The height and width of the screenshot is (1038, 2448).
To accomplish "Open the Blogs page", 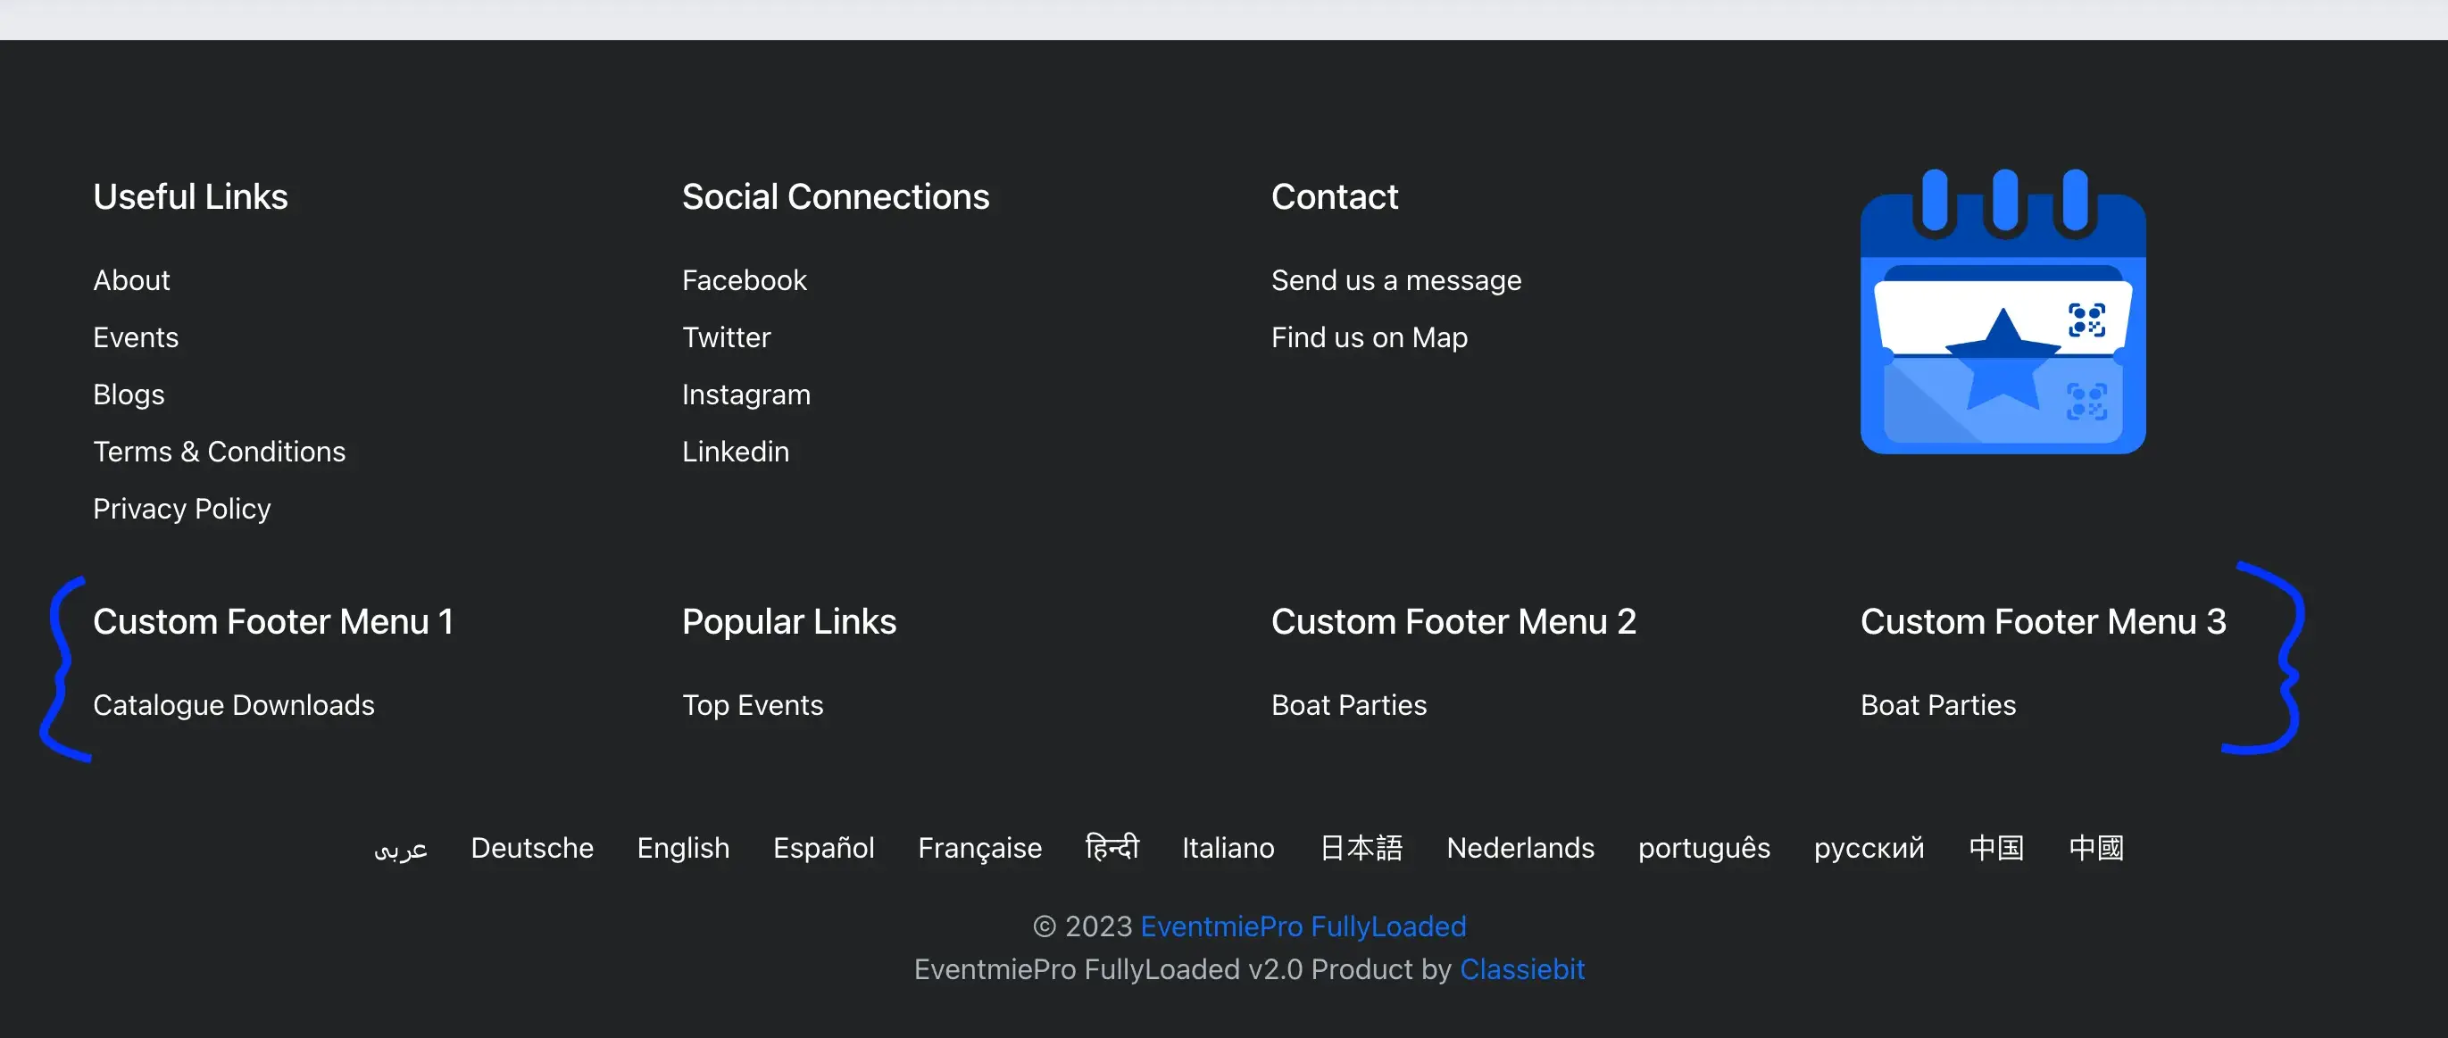I will pyautogui.click(x=129, y=394).
